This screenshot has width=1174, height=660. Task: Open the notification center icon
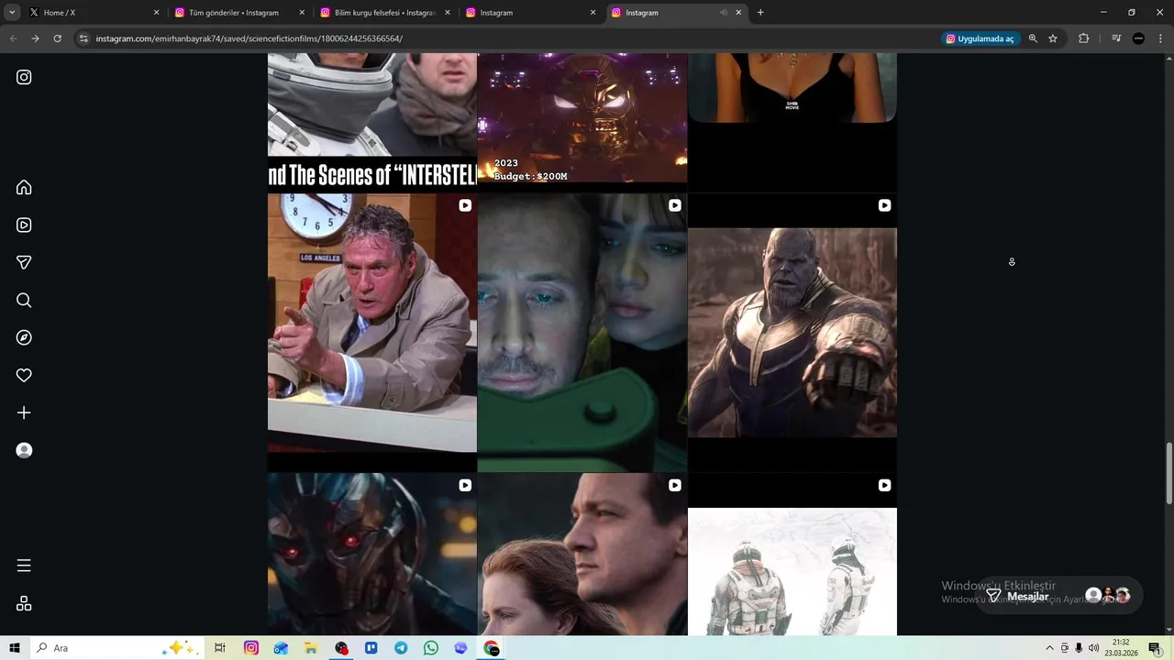tap(1155, 648)
